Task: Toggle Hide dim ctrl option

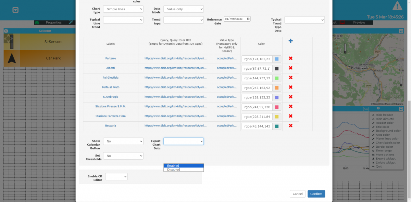Action: coord(385,119)
